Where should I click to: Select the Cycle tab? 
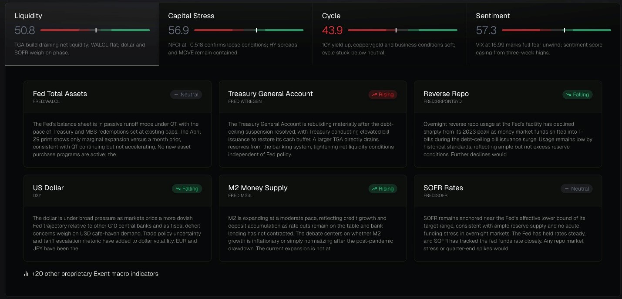(390, 34)
